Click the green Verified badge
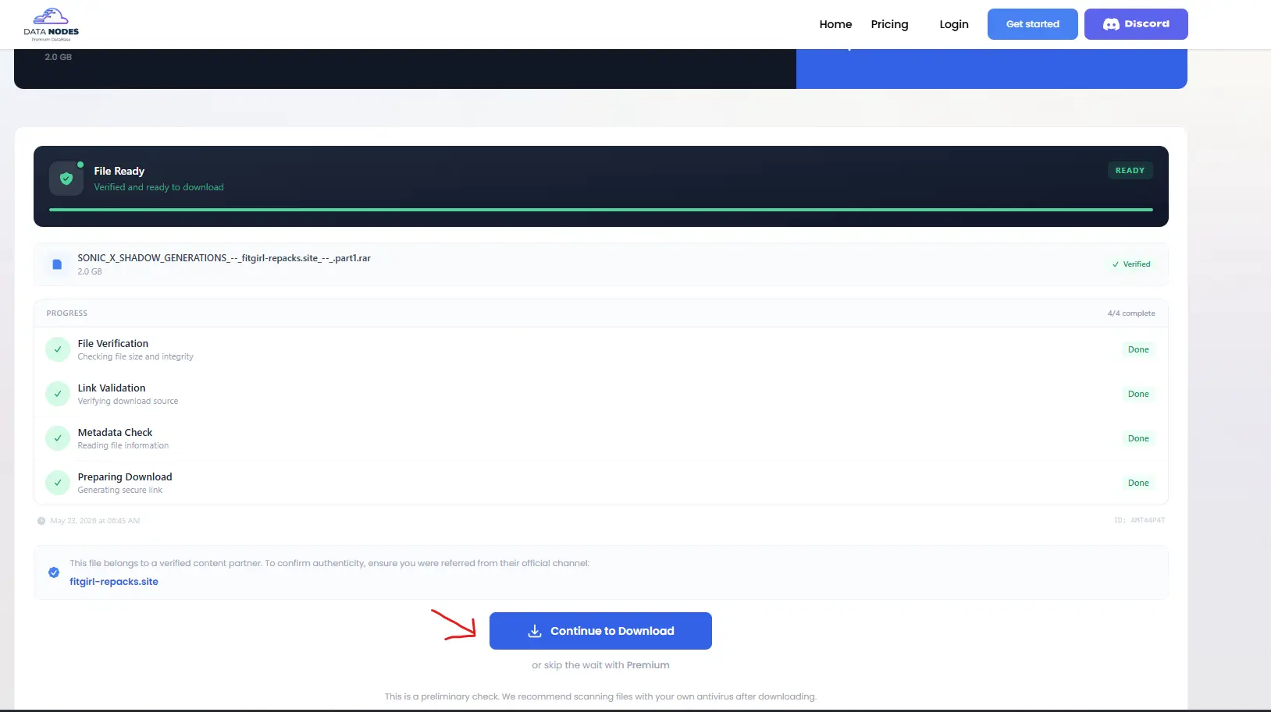The image size is (1271, 712). [x=1131, y=264]
